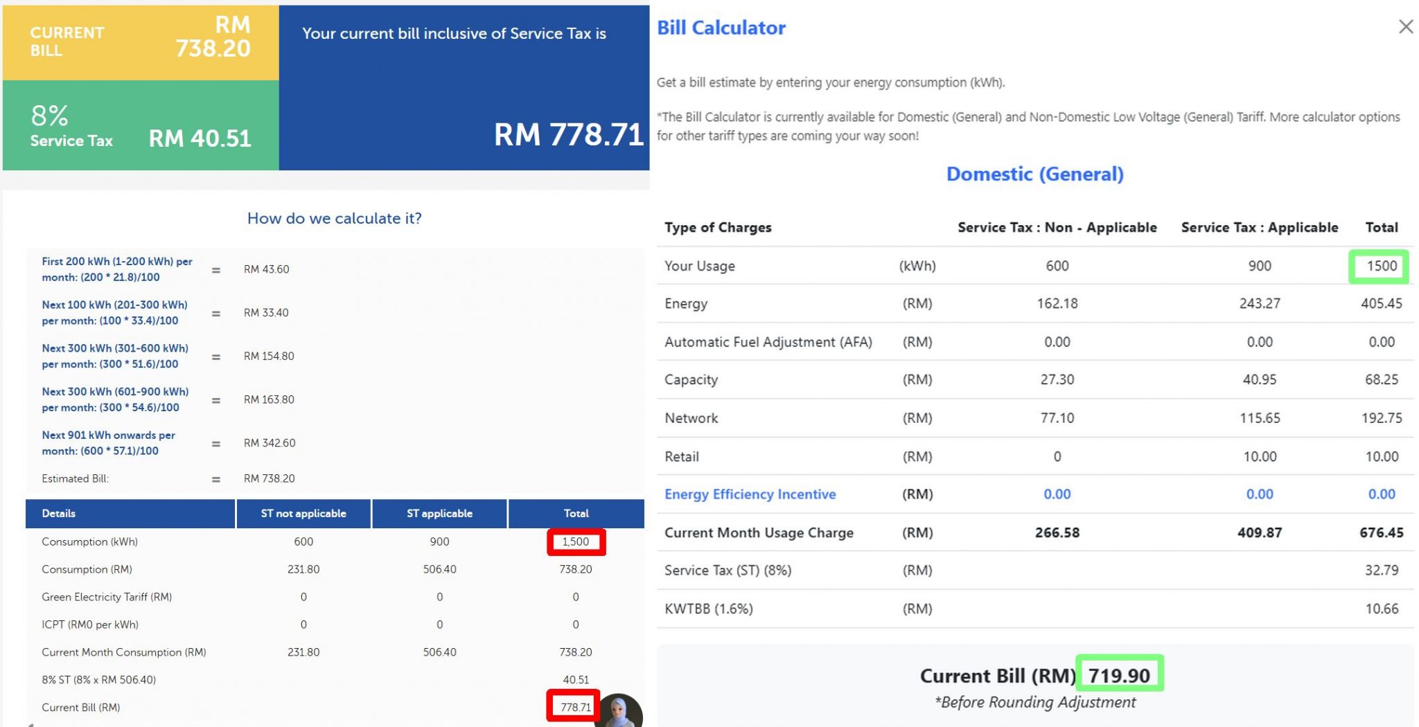Click the 1500 kWh highlighted usage value
The height and width of the screenshot is (727, 1419).
(x=1380, y=265)
